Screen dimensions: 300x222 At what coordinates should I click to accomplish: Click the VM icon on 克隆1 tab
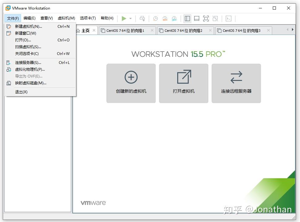103,31
